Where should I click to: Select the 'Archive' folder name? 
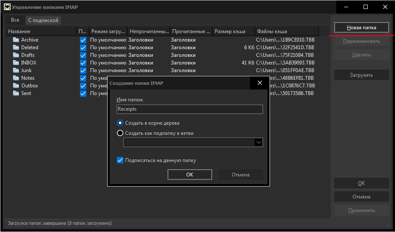30,40
